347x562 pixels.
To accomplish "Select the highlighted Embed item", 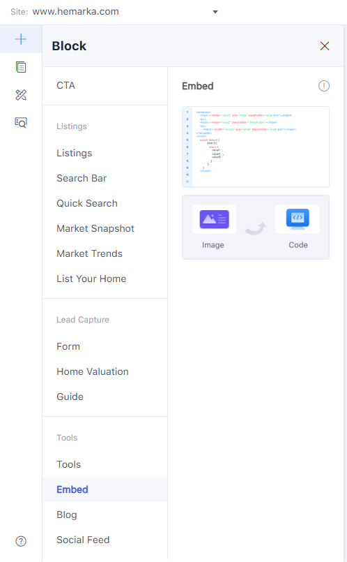I will pos(105,489).
